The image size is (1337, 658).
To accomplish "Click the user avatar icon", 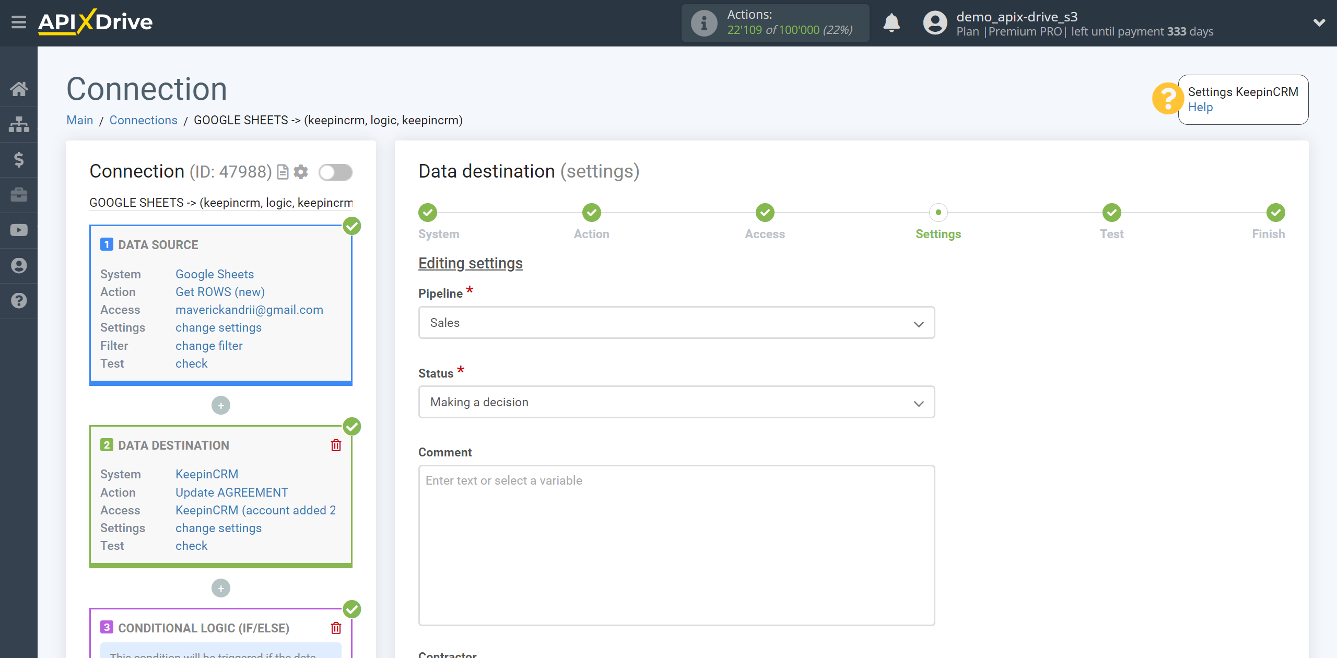I will point(935,23).
